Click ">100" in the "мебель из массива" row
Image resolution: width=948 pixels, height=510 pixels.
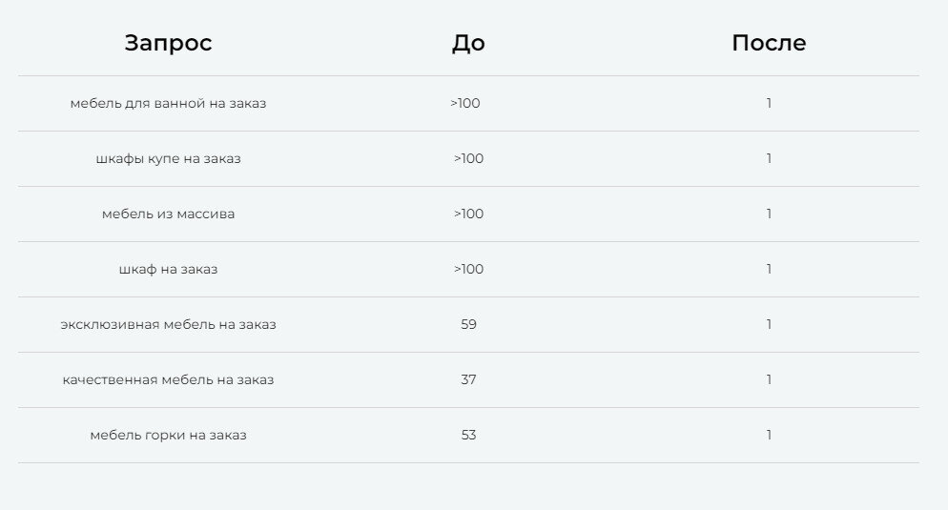click(468, 214)
